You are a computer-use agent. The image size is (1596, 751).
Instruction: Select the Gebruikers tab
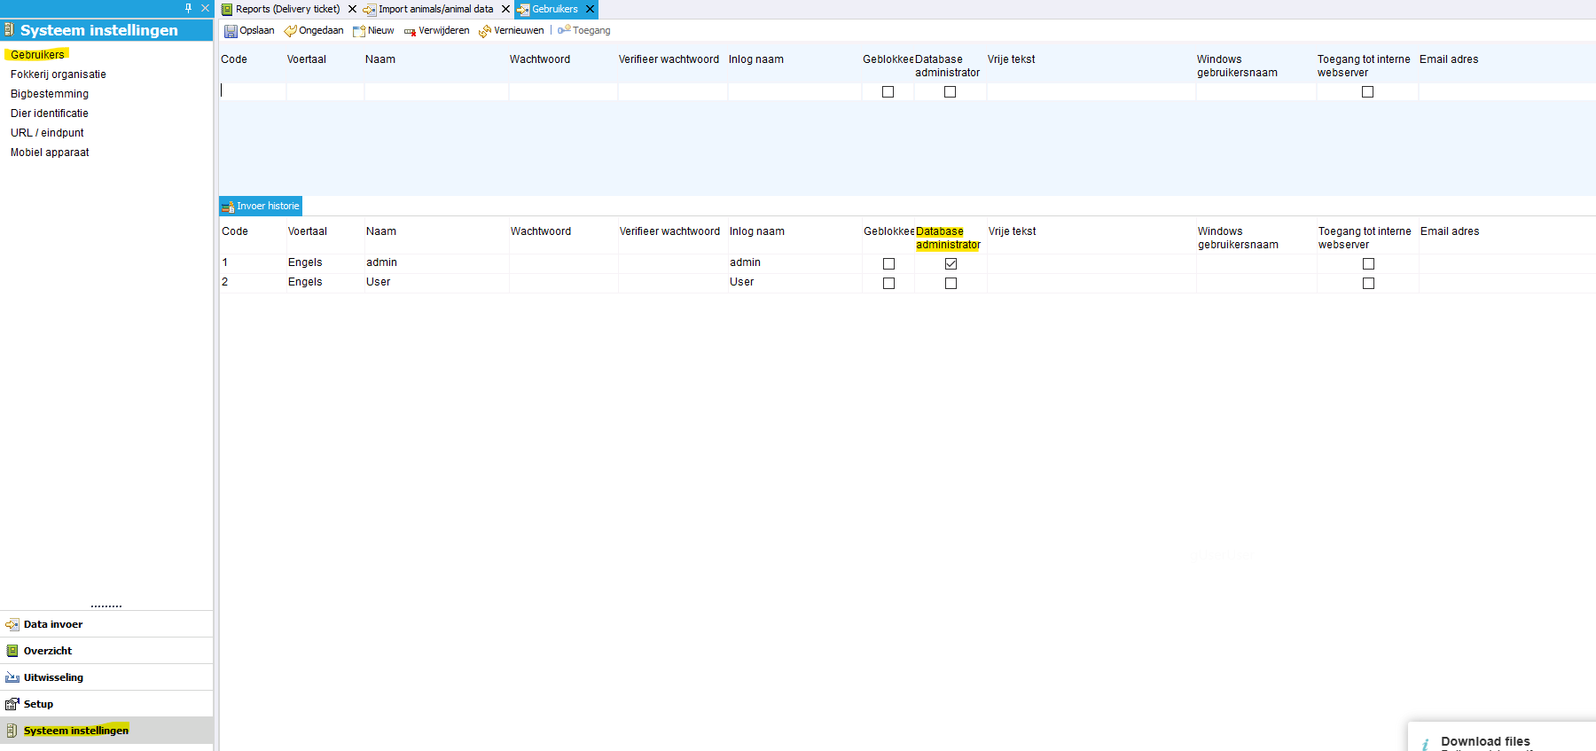pyautogui.click(x=555, y=9)
